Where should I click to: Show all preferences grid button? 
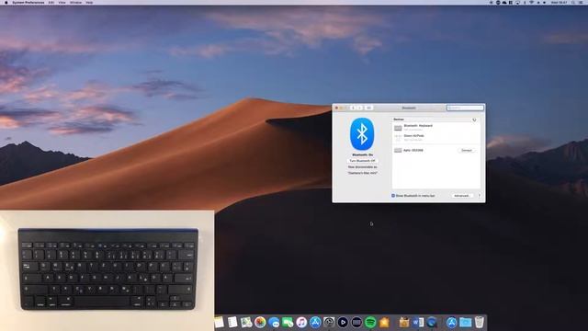[368, 108]
